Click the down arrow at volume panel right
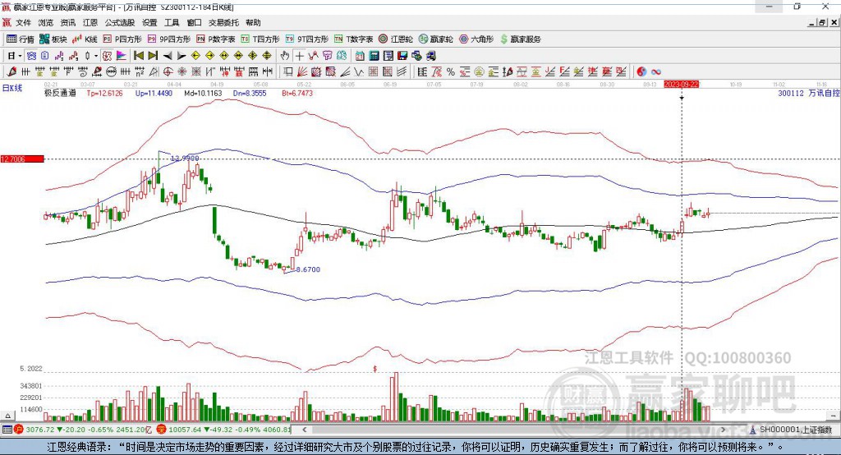Screen dimensions: 841x455 (x=833, y=416)
